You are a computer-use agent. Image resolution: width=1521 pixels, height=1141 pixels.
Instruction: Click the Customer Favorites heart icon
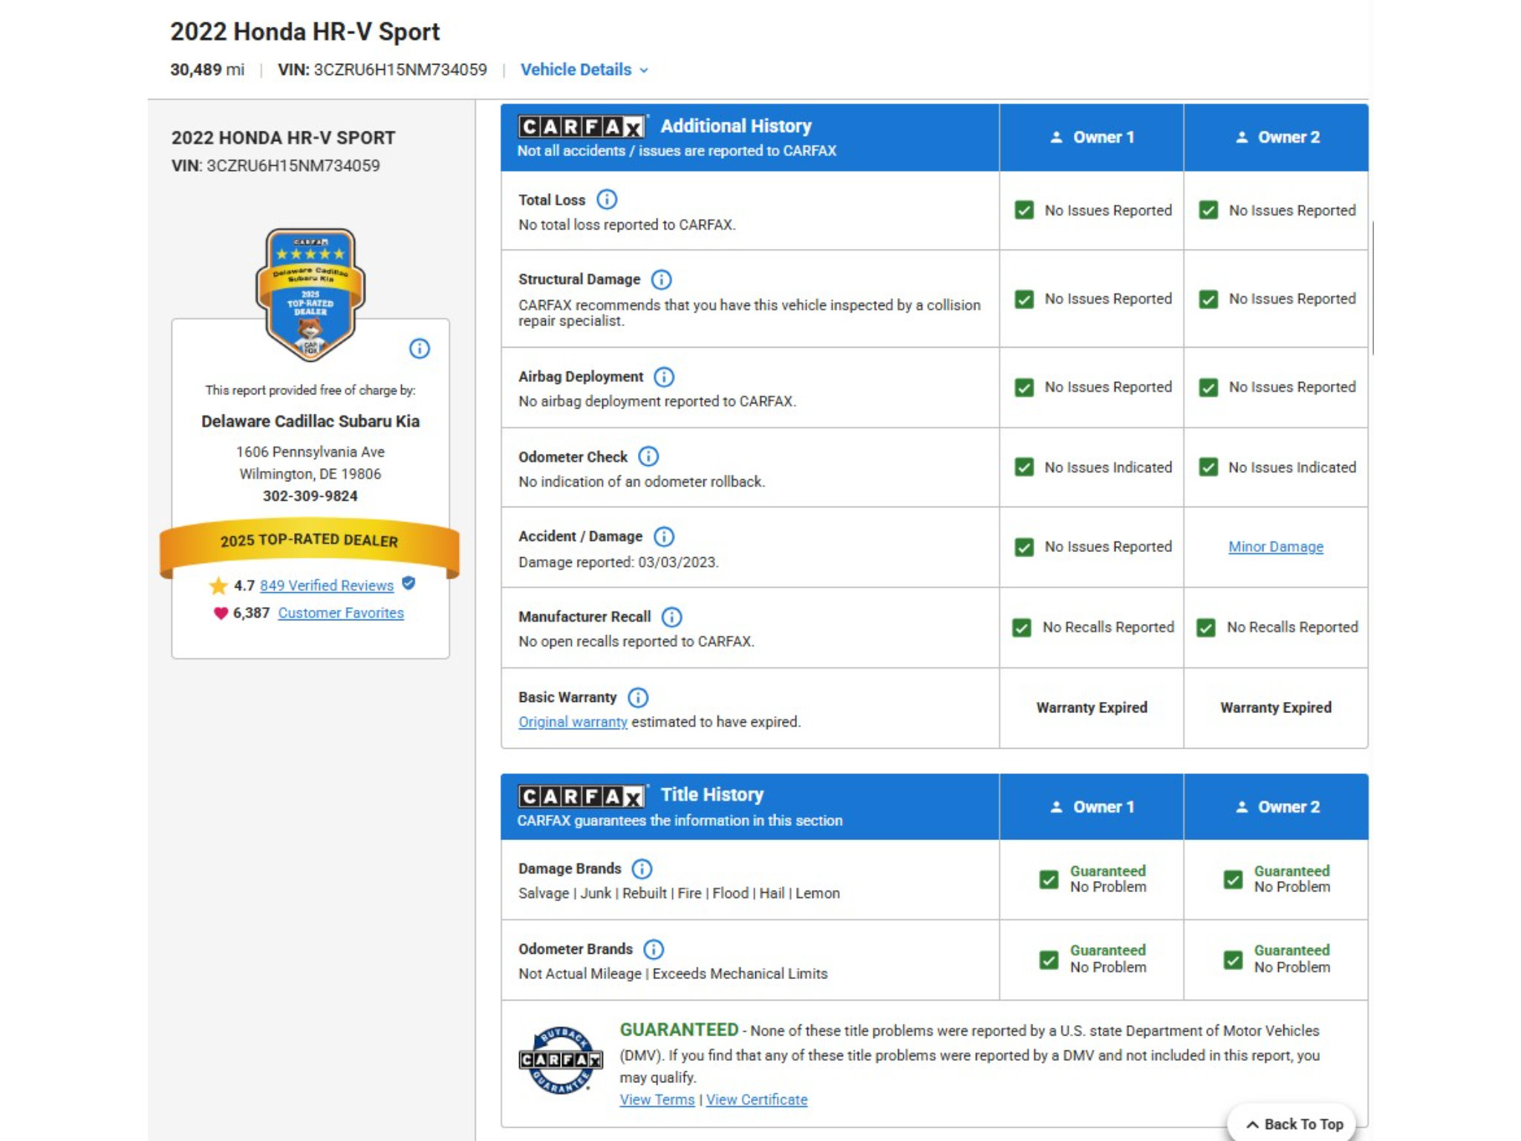[221, 613]
